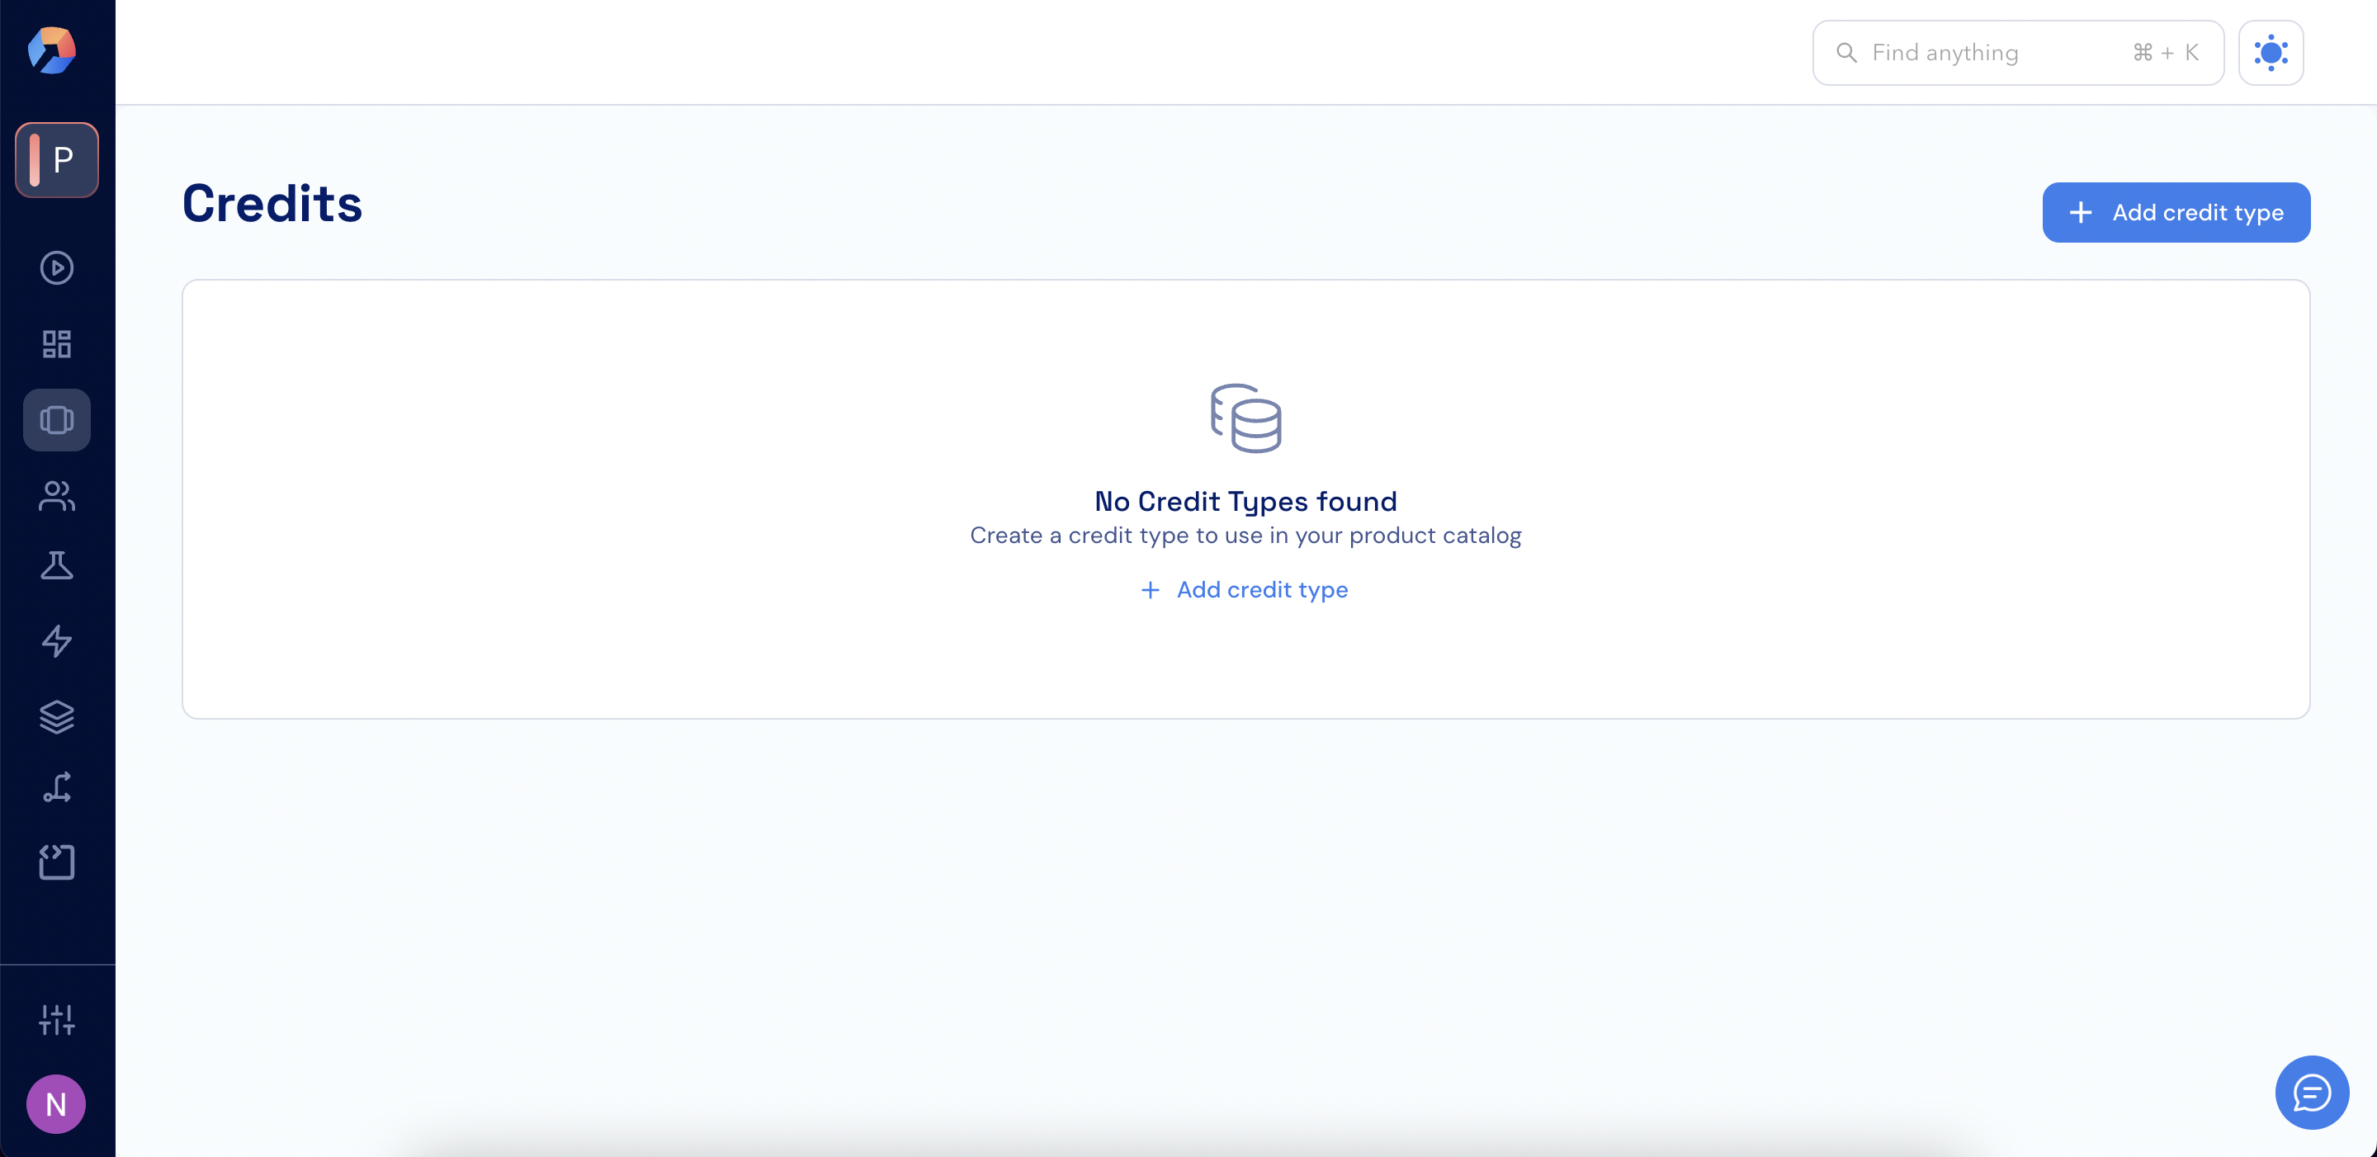
Task: Open the customers people icon
Action: tap(57, 495)
